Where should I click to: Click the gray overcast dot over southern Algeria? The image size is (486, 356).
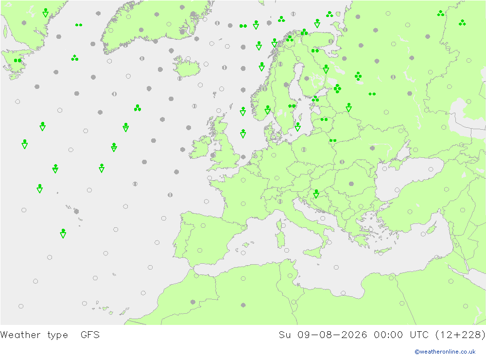243,305
